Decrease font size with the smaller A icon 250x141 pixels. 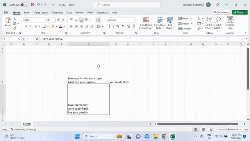click(x=64, y=20)
